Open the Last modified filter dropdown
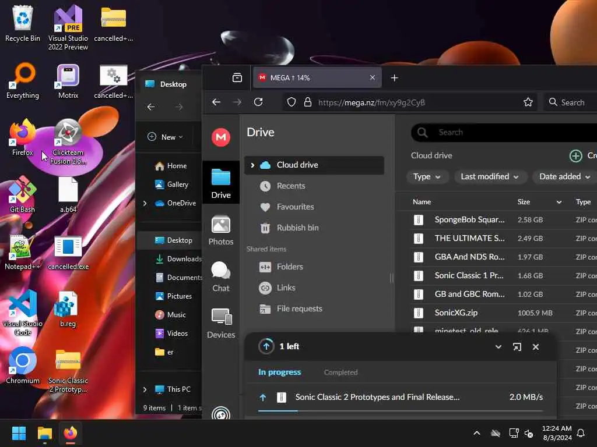Screen dimensions: 597x447 coord(490,177)
